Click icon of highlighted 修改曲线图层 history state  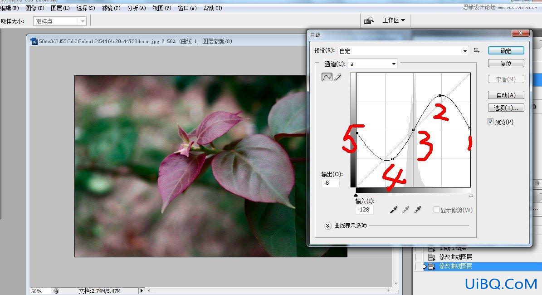431,266
